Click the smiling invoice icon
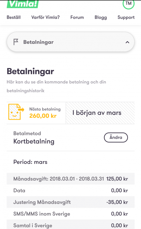Image resolution: width=141 pixels, height=229 pixels. coord(16,112)
